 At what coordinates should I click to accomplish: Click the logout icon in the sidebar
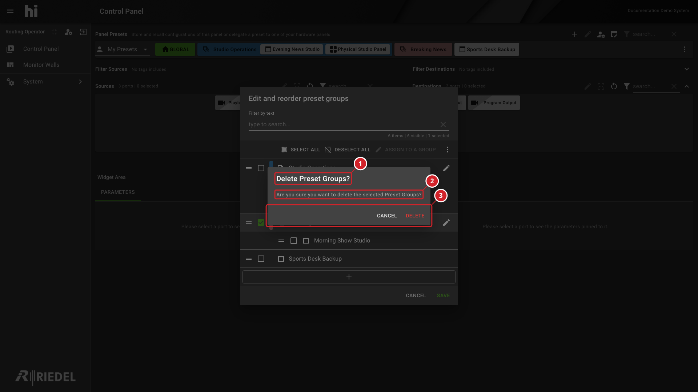(83, 32)
